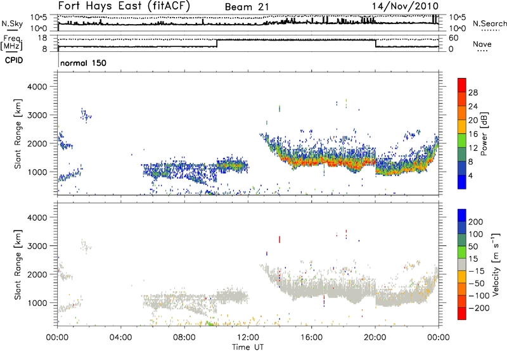Click the '16:00' time tick label
The width and height of the screenshot is (507, 351).
coord(311,338)
